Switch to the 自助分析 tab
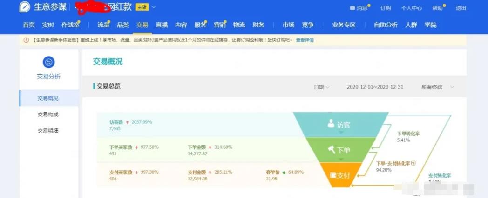Image resolution: width=488 pixels, height=198 pixels. pos(386,25)
